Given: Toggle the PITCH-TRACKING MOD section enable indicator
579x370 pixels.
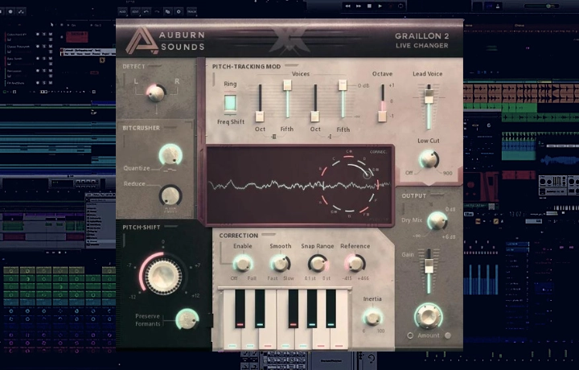Looking at the screenshot, I should point(291,66).
